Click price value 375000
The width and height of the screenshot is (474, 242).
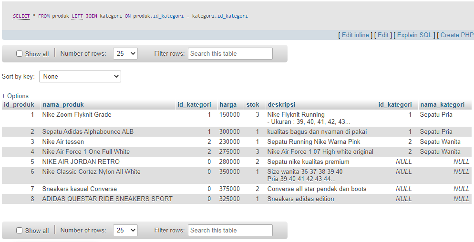229,189
